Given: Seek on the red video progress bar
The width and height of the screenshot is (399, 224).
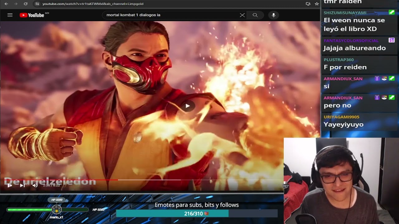Looking at the screenshot, I should (142, 180).
